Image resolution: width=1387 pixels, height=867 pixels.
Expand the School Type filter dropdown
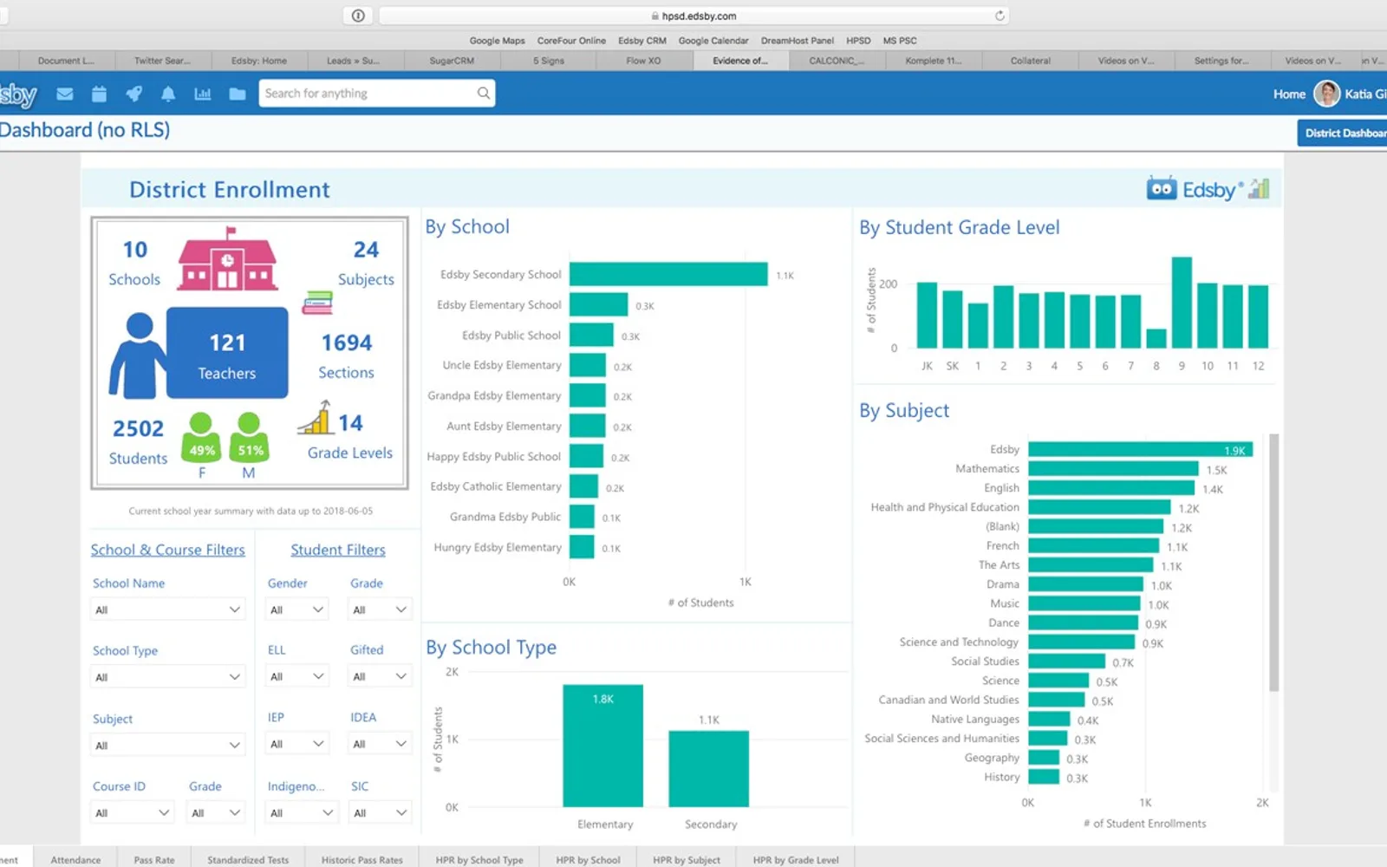pyautogui.click(x=167, y=677)
